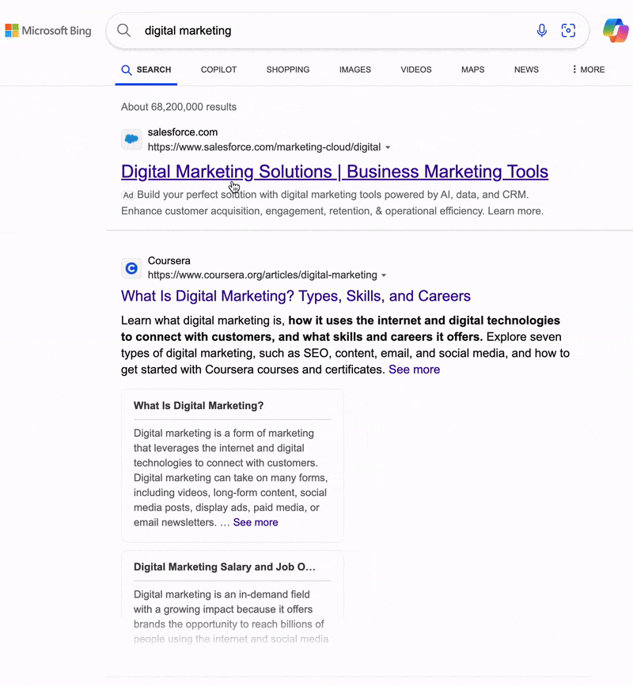The width and height of the screenshot is (633, 686).
Task: Switch to the Images tab
Action: pyautogui.click(x=355, y=70)
